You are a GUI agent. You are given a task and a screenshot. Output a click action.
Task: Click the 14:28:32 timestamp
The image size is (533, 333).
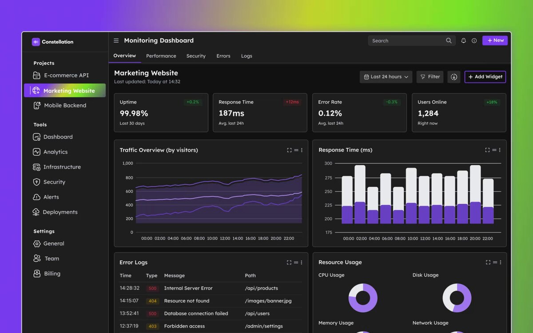(x=129, y=288)
